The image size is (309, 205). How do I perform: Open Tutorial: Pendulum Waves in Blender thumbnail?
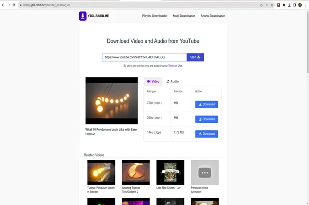[x=101, y=172]
